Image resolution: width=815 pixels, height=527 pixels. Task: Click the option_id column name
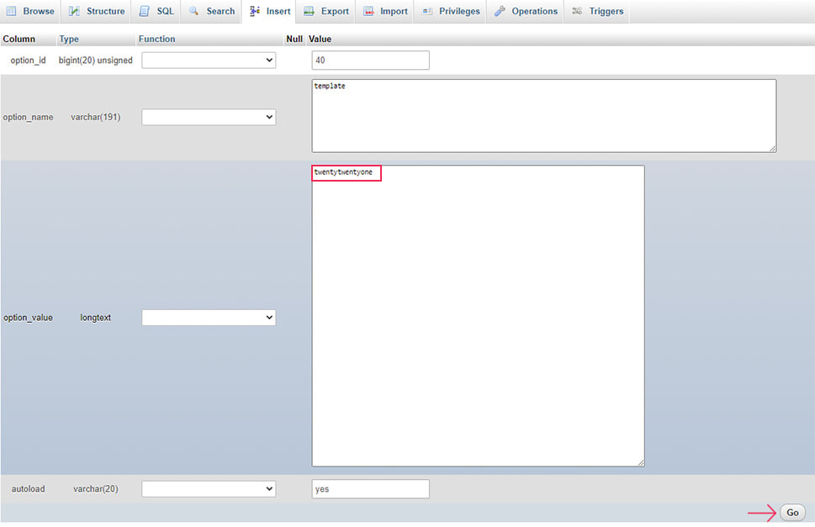(28, 61)
